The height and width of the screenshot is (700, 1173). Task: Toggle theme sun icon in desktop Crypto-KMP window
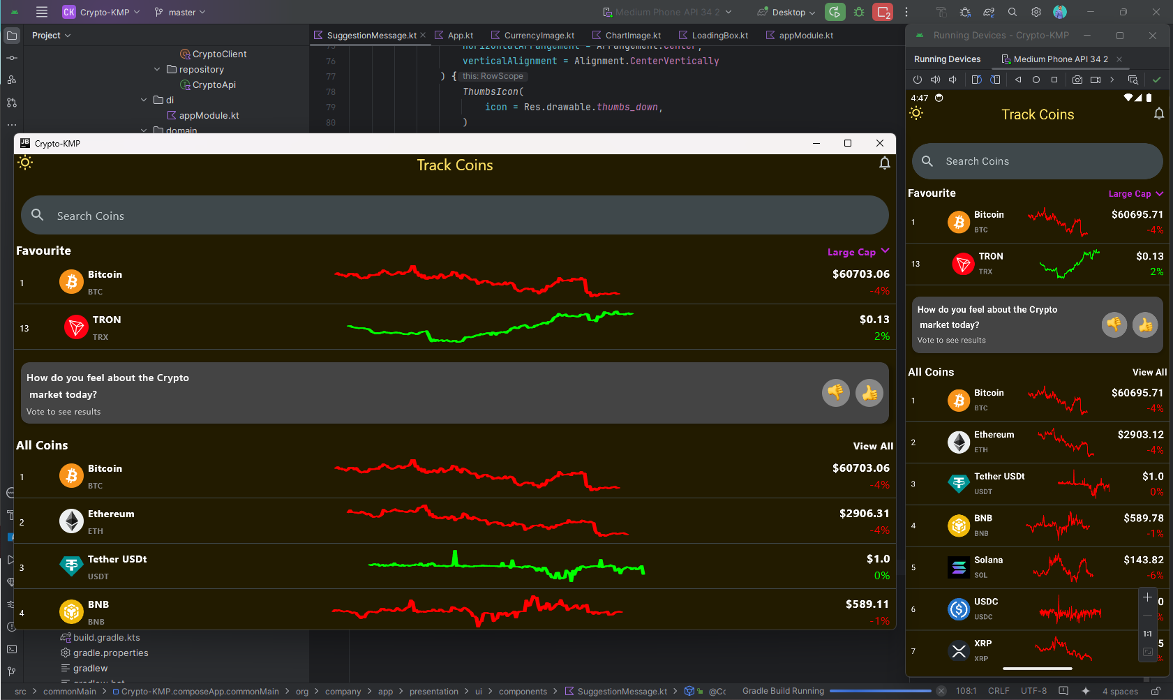[25, 163]
